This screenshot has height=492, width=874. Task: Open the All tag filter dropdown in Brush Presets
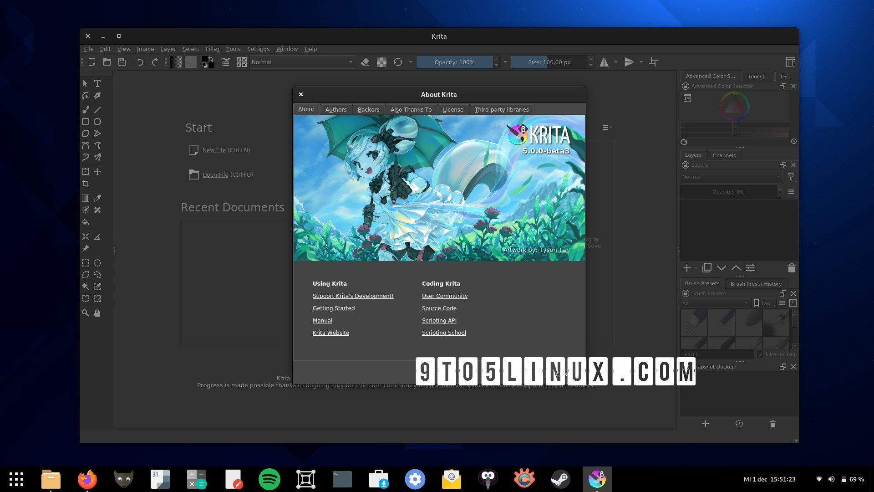715,303
